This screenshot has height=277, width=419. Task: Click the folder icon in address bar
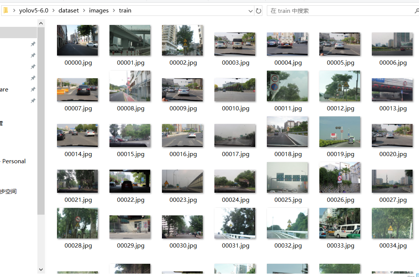(x=6, y=11)
